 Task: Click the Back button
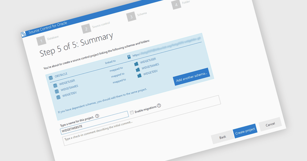click(223, 137)
